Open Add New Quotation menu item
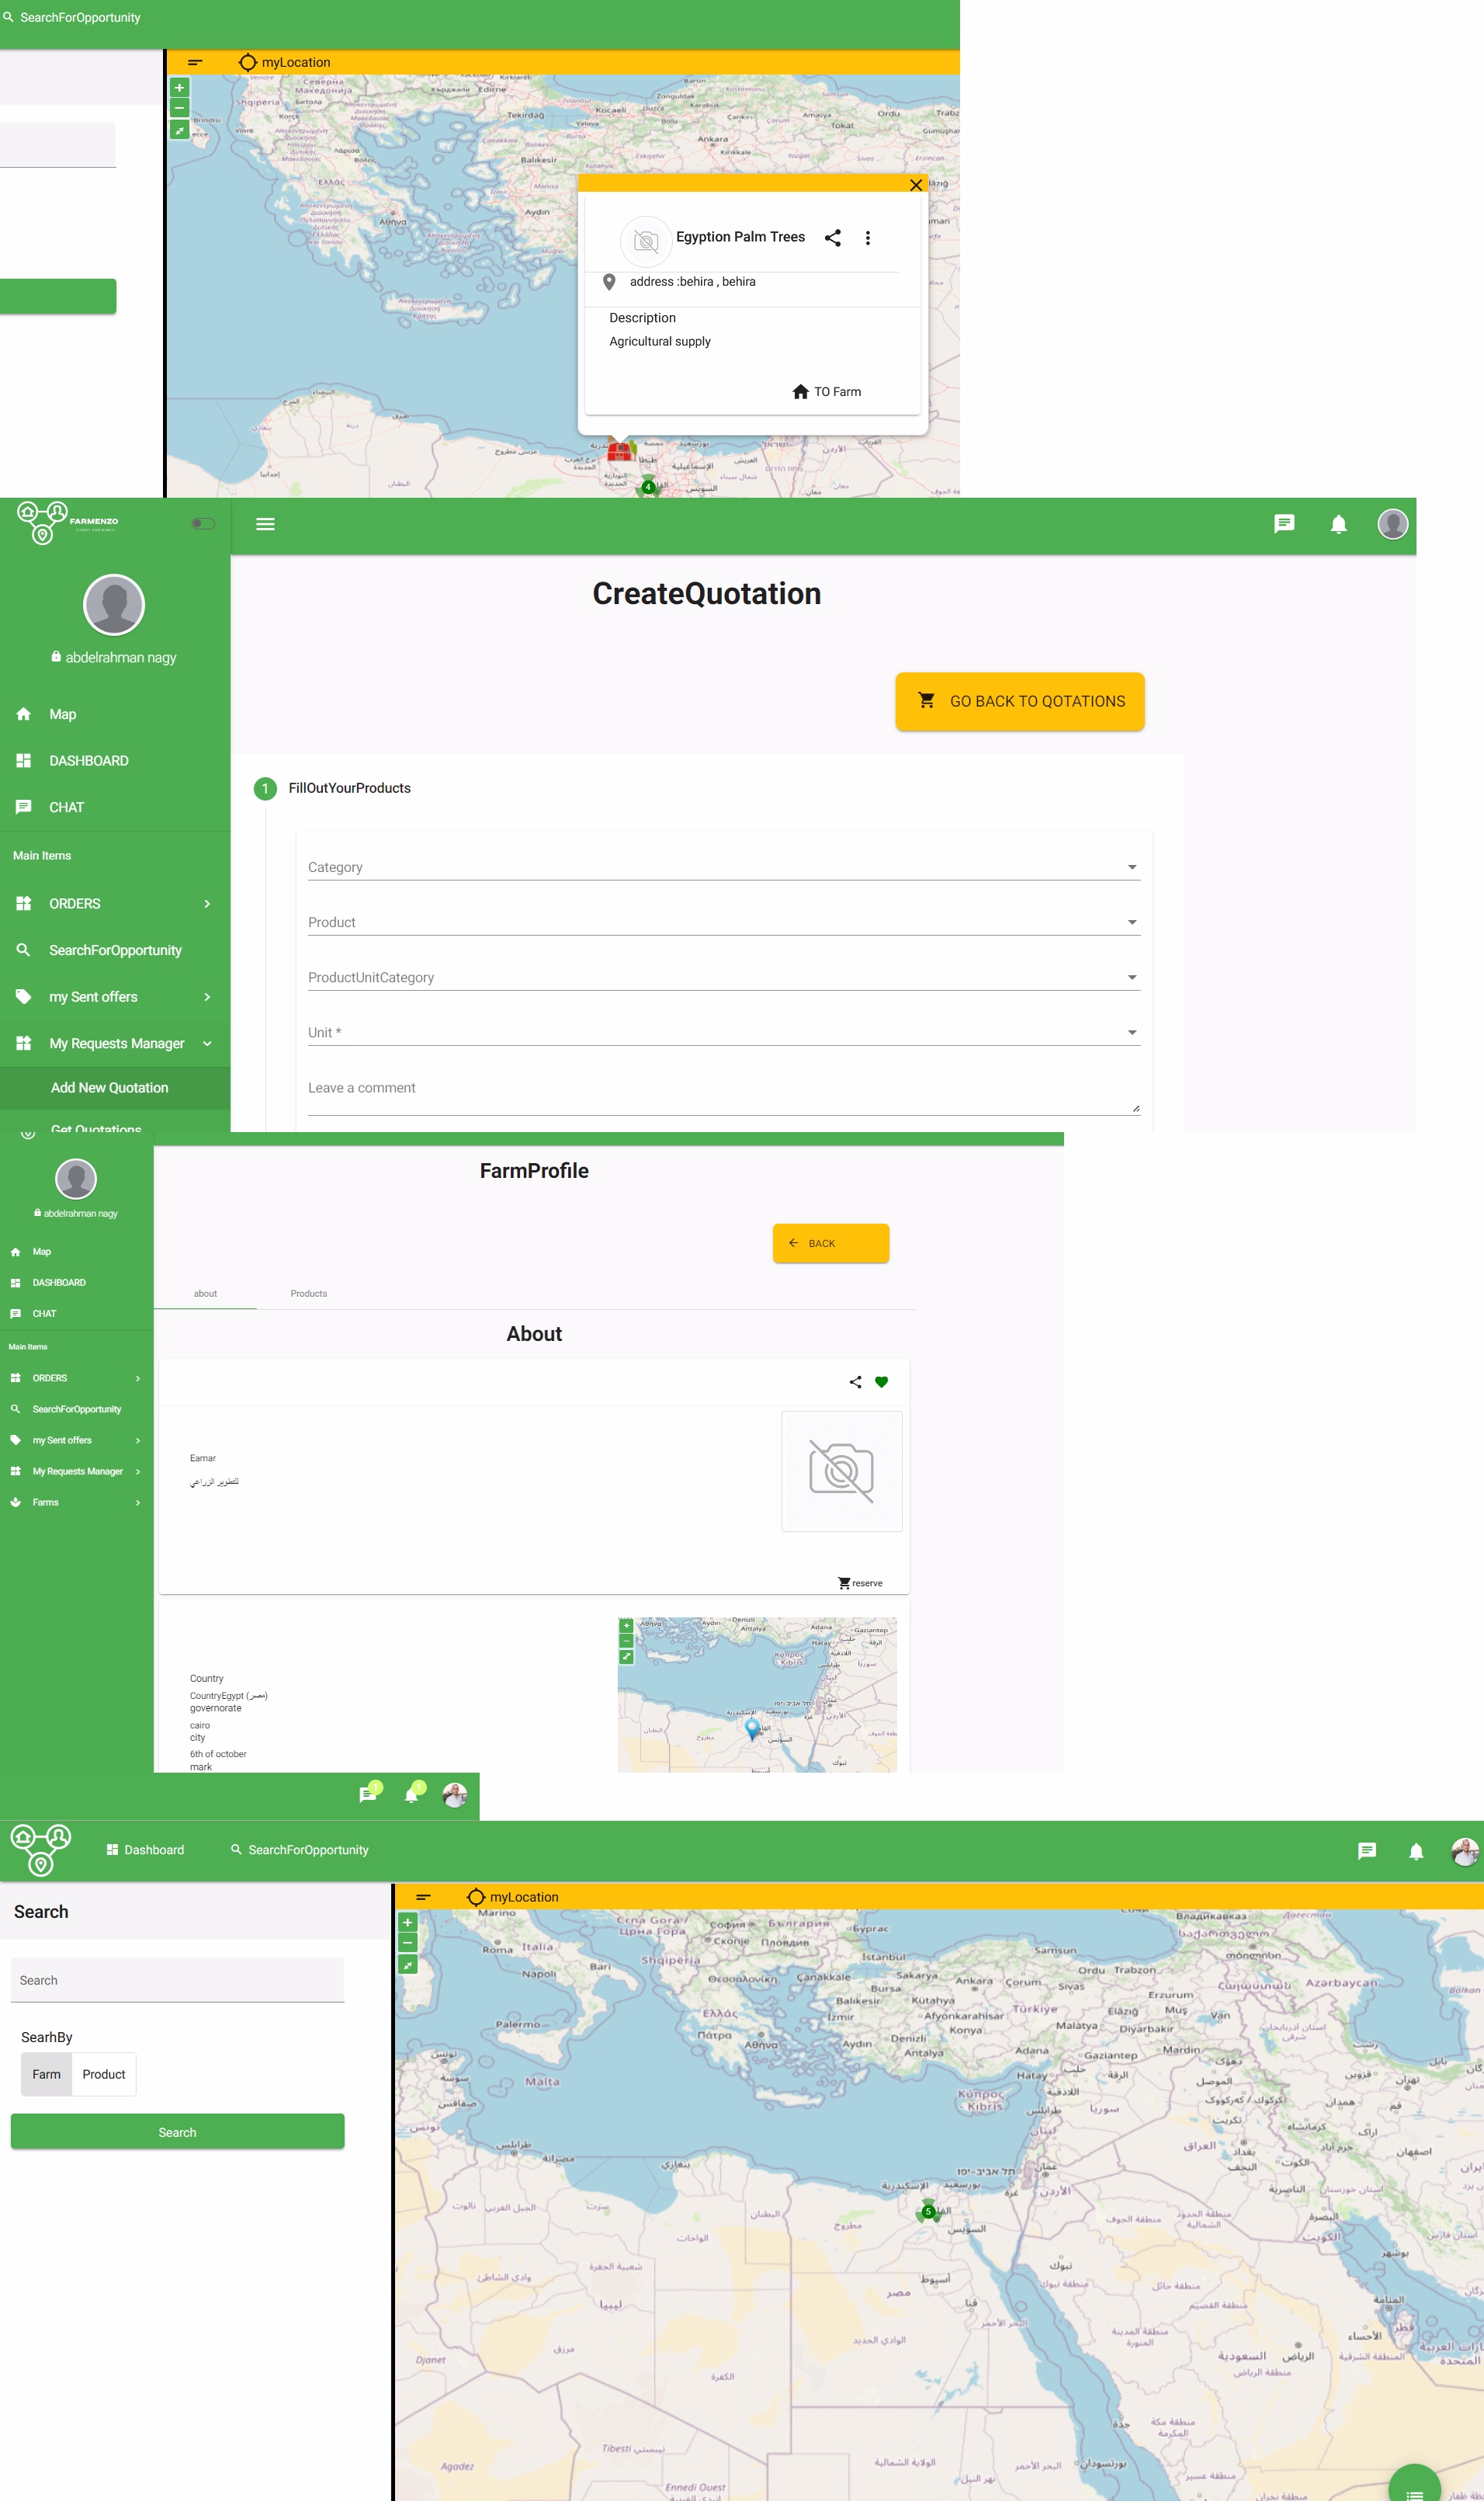 110,1087
